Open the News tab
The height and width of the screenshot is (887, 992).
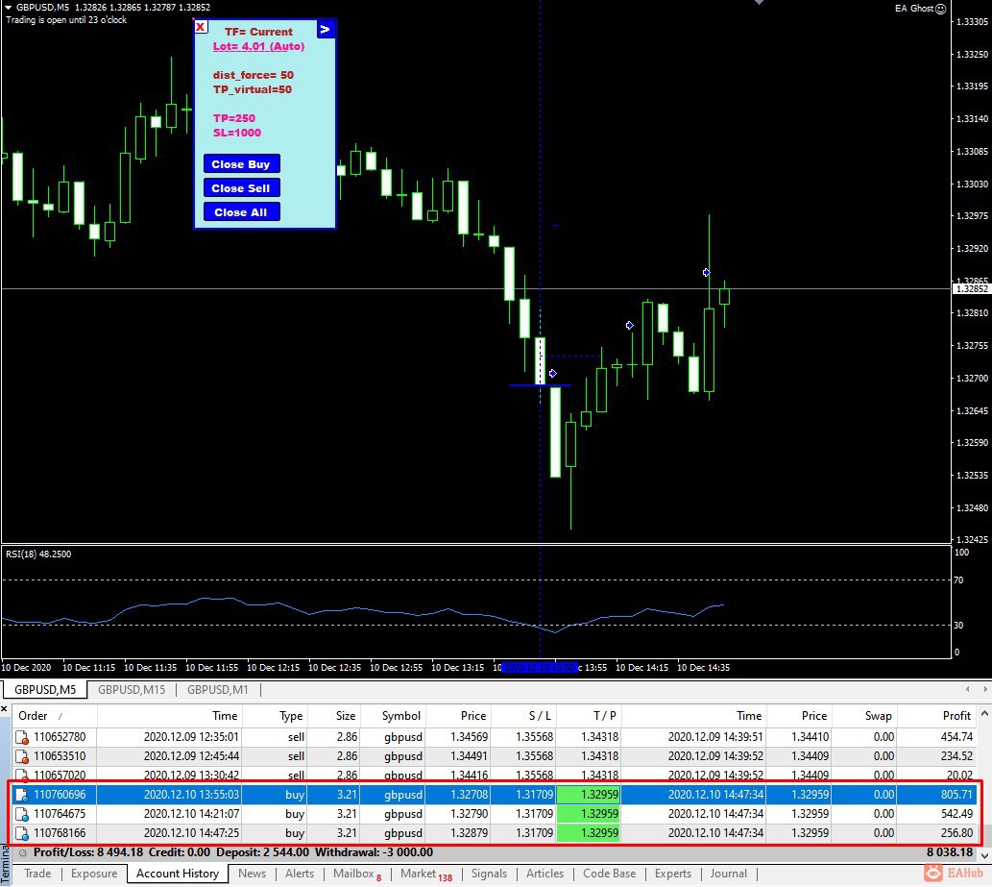click(252, 874)
